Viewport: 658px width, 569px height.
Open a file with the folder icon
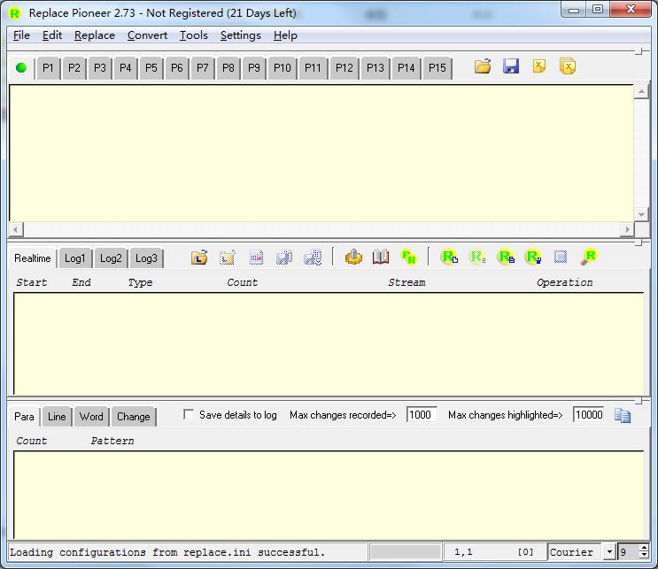click(x=483, y=66)
